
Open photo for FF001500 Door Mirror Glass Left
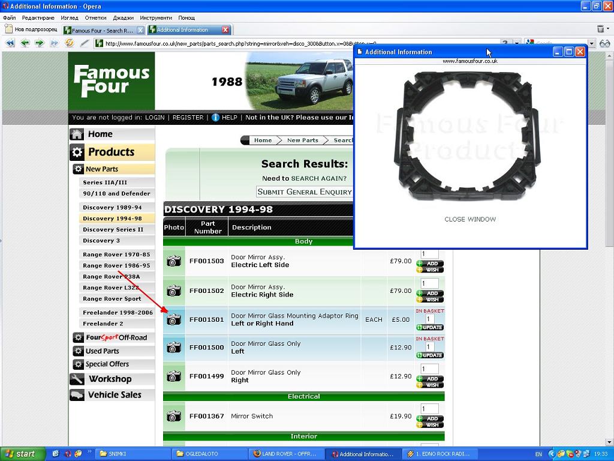point(174,348)
